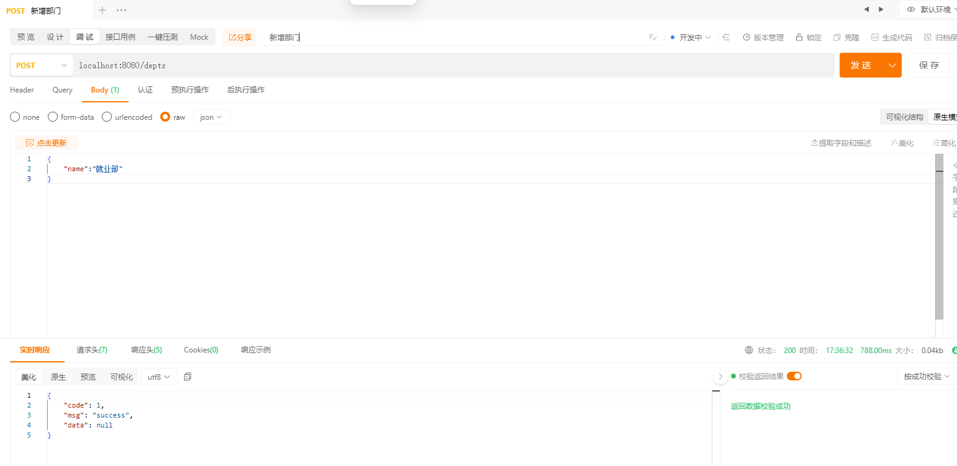This screenshot has height=466, width=957.
Task: Switch to the 设计 tab
Action: (x=55, y=37)
